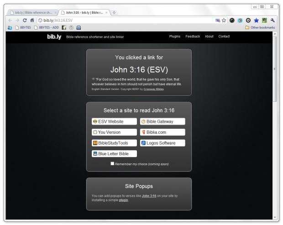Viewport: 283px width, 225px height.
Task: Click the blue star extension icon
Action: click(256, 21)
